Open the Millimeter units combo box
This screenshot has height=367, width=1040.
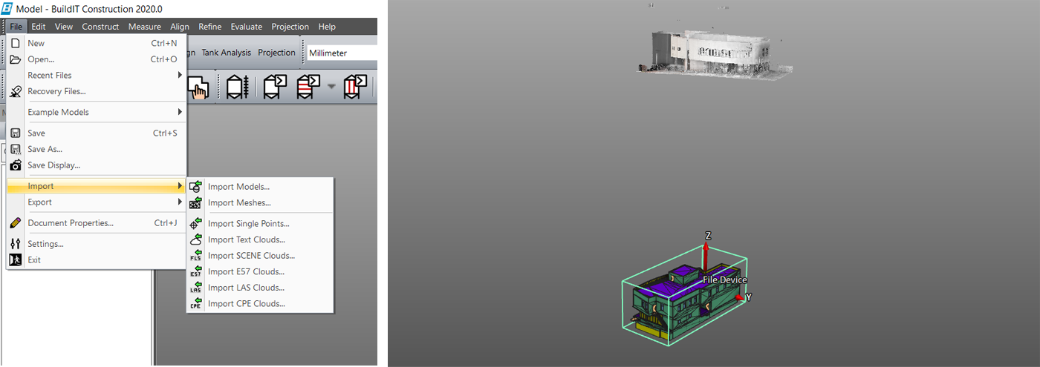(342, 53)
